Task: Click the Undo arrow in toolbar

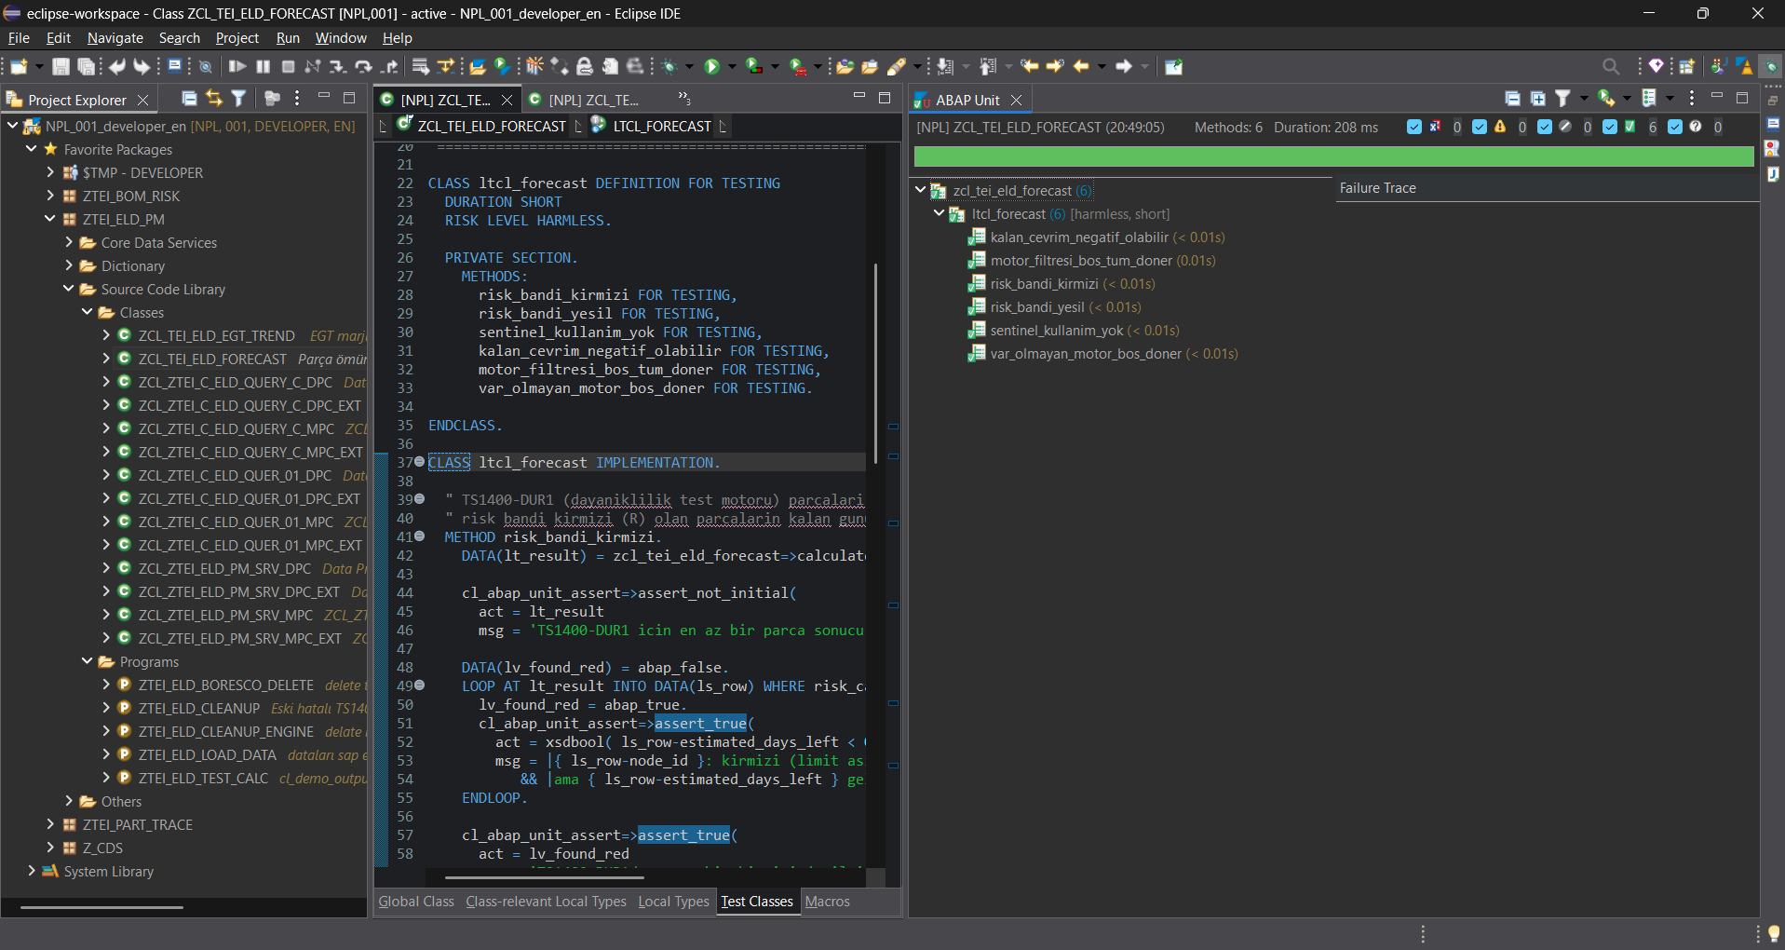Action: click(x=117, y=66)
